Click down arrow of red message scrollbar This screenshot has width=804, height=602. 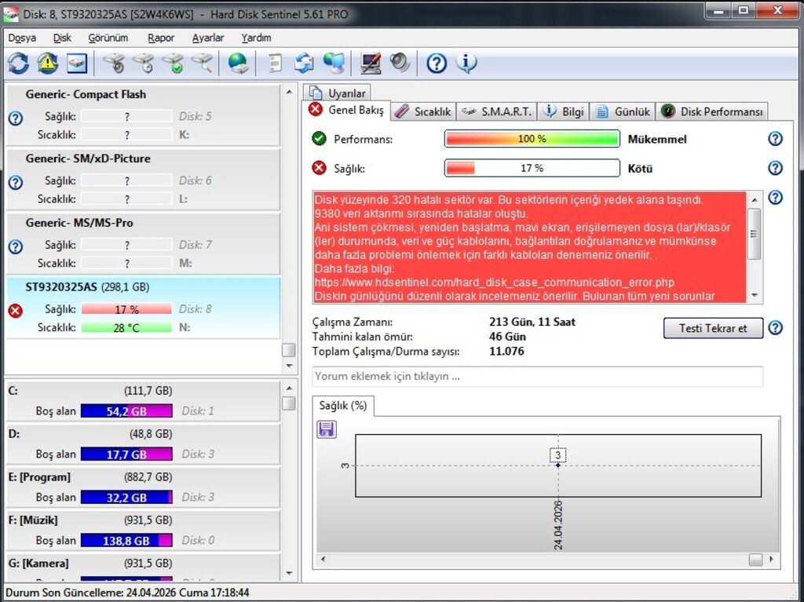point(755,295)
